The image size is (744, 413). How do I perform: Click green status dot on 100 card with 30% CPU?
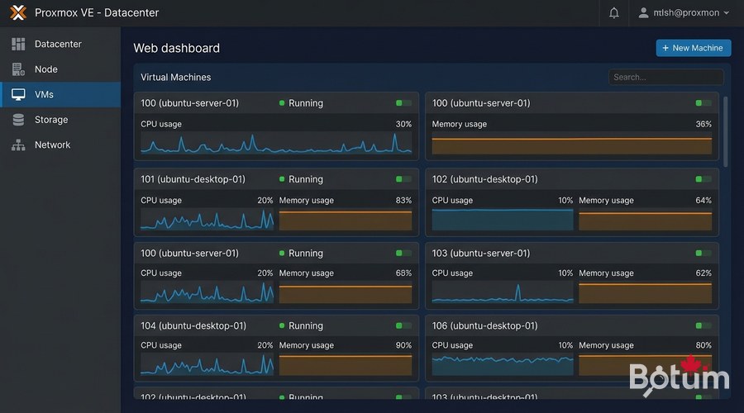[x=282, y=103]
